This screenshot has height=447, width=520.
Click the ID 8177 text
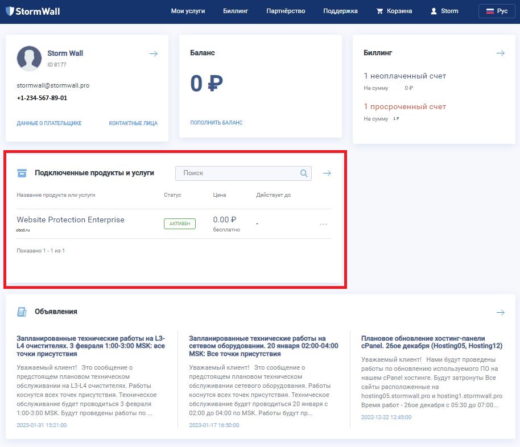point(57,65)
